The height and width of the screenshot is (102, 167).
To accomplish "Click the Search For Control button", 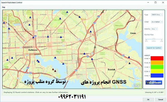I will pyautogui.click(x=154, y=48).
